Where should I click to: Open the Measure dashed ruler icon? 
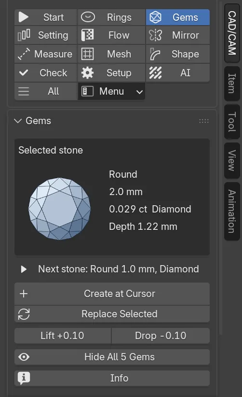[24, 54]
